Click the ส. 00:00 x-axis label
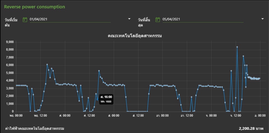Screen dimensions: 269x133 (113, 116)
